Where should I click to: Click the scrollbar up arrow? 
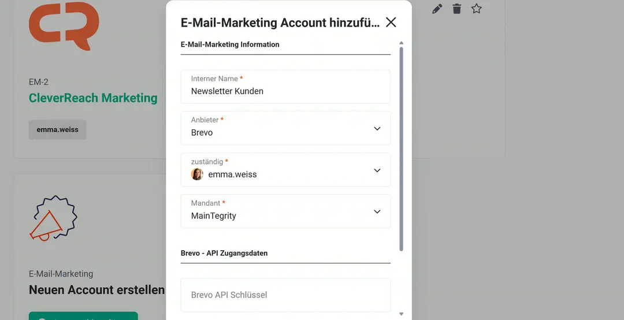[401, 43]
